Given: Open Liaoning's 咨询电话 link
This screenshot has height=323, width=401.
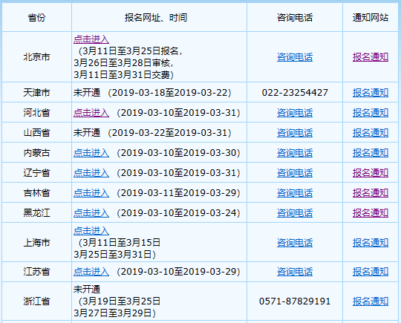Looking at the screenshot, I should tap(295, 173).
